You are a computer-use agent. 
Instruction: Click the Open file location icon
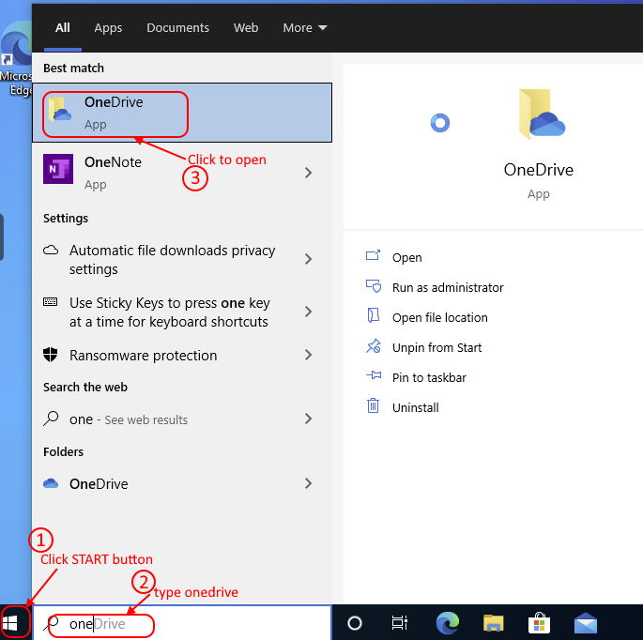tap(374, 315)
